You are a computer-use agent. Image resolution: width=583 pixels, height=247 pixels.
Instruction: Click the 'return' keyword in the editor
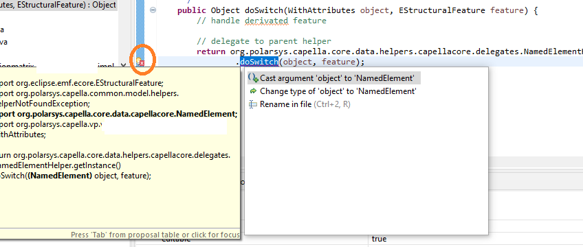point(211,52)
